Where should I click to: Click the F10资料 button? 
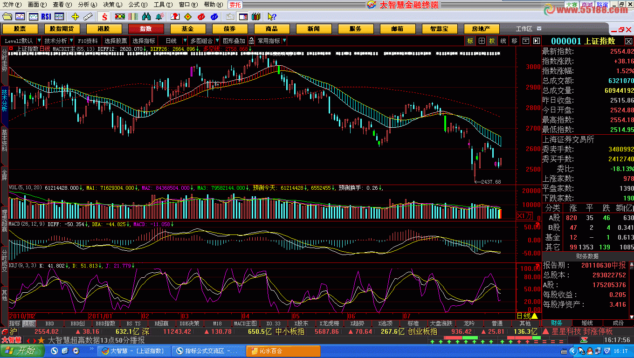pyautogui.click(x=88, y=41)
